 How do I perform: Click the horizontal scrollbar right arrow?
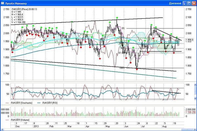(x=195, y=129)
